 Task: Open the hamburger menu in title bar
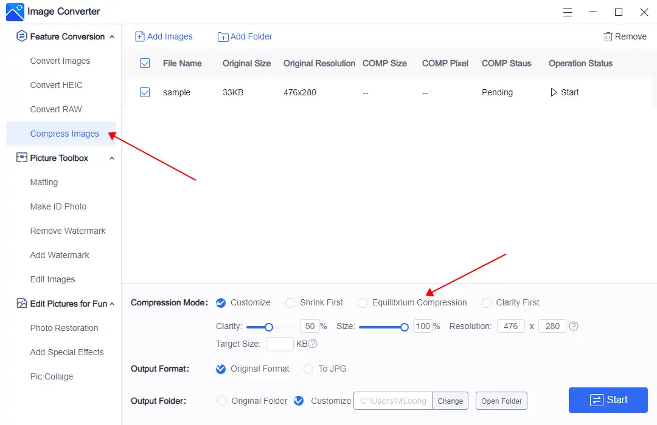568,13
